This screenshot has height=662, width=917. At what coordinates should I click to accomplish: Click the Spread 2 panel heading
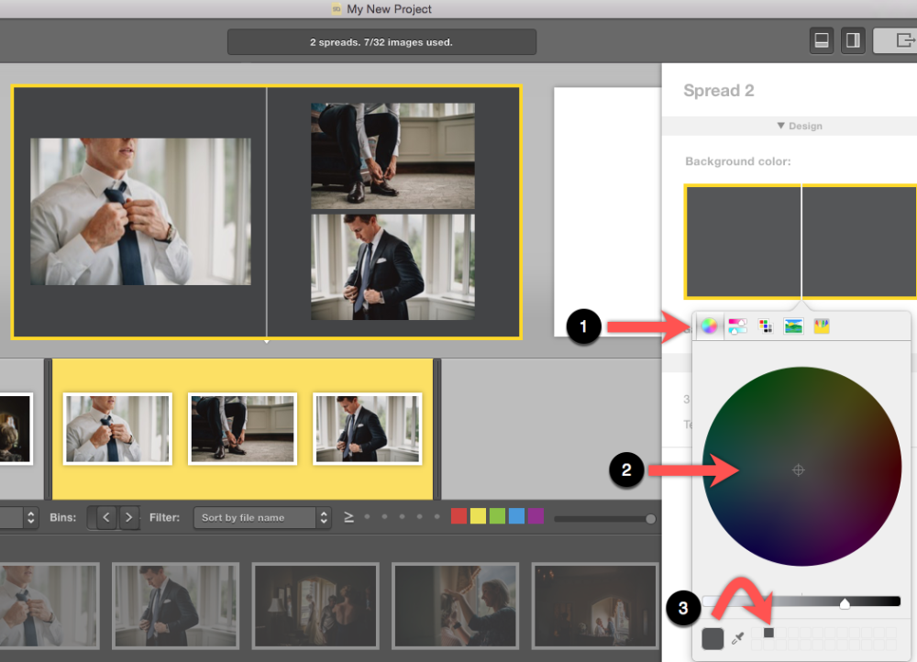pos(719,91)
